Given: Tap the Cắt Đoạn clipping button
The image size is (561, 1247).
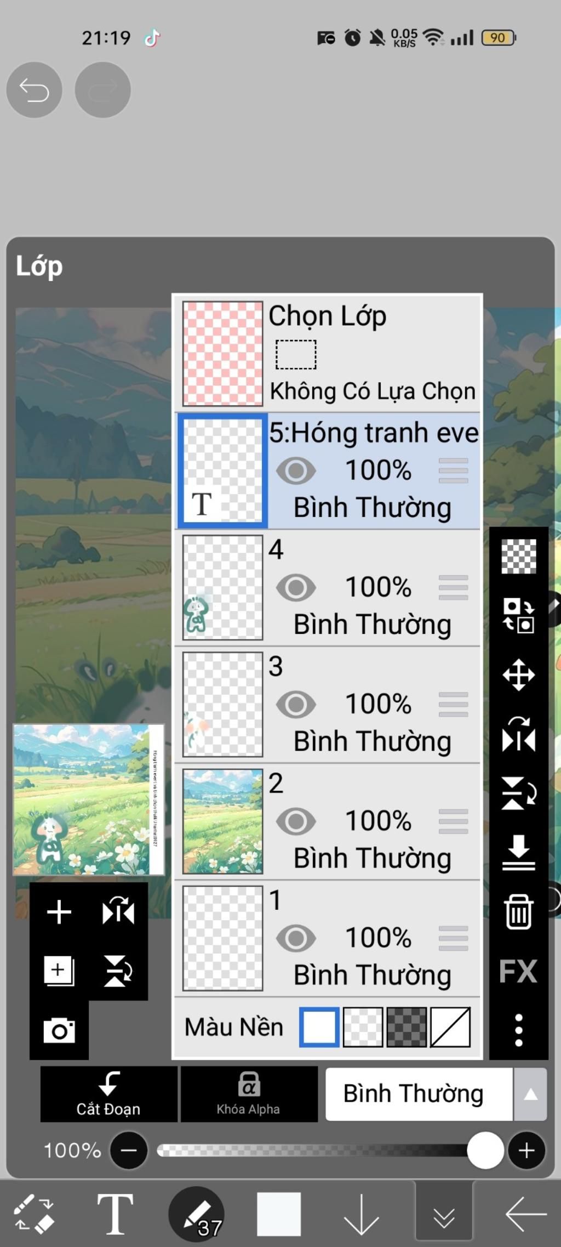Looking at the screenshot, I should click(108, 1094).
